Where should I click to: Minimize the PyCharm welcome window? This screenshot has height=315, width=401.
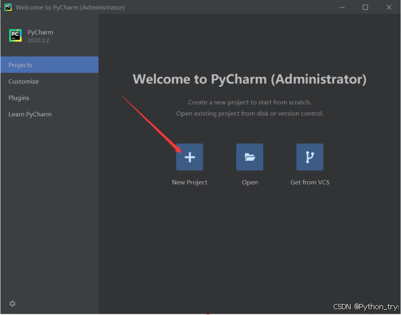click(342, 8)
